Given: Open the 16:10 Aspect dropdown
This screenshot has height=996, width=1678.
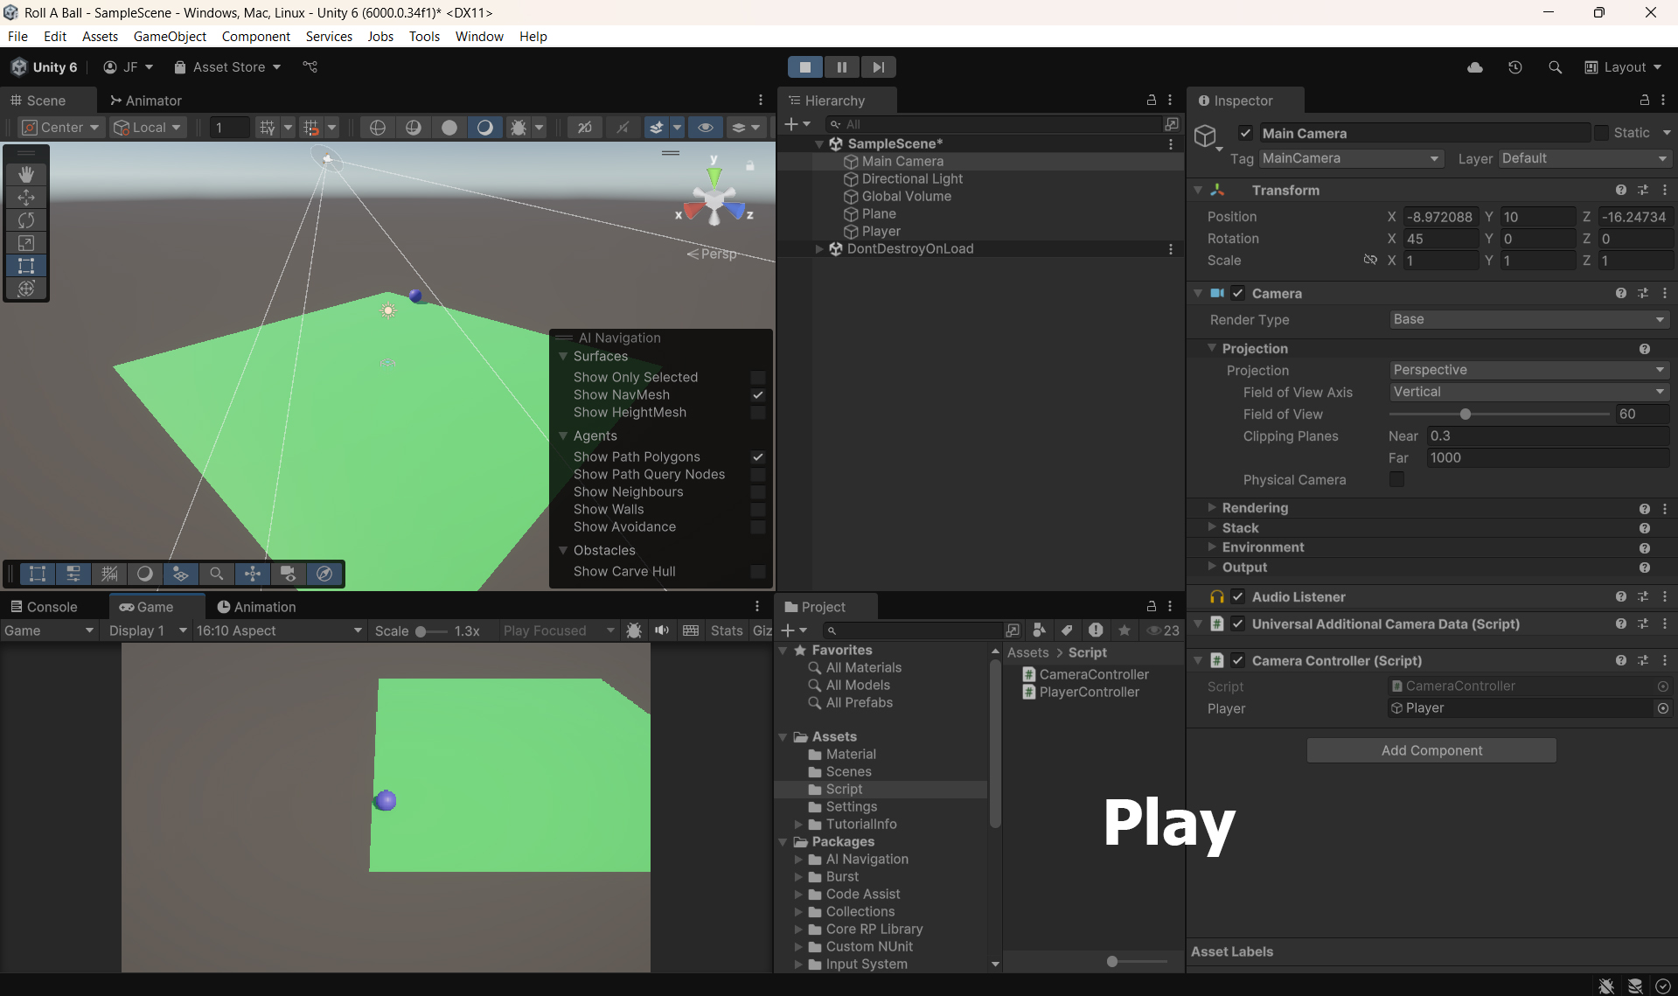Looking at the screenshot, I should click(x=278, y=630).
